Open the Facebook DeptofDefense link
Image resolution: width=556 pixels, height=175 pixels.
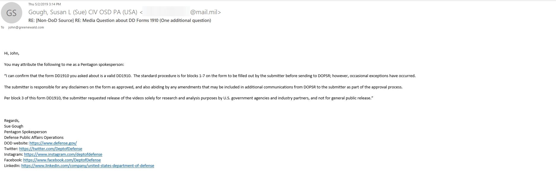(x=62, y=160)
